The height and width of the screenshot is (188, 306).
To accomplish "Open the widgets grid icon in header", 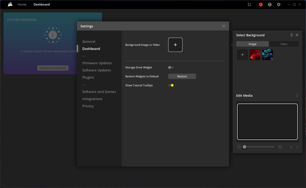I will click(250, 4).
